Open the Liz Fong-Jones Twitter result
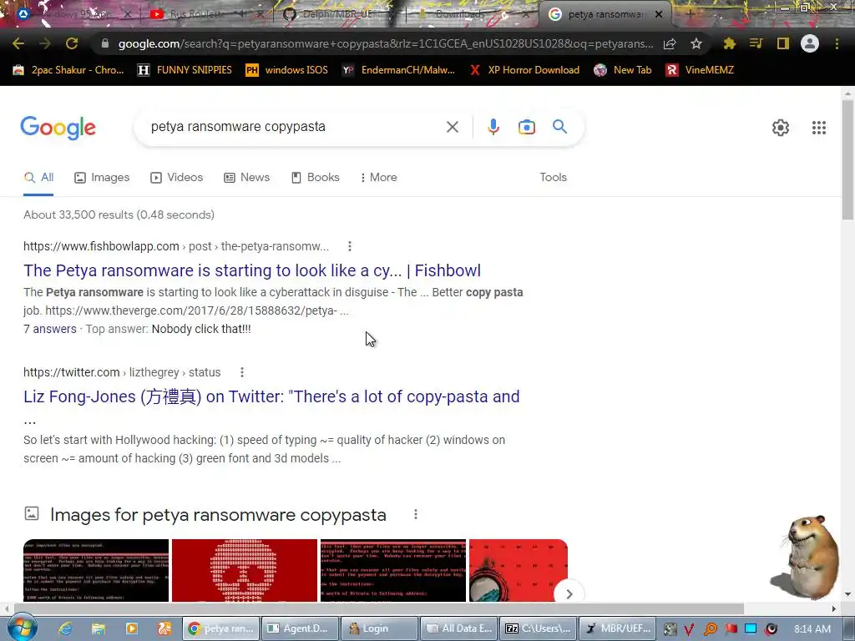855x641 pixels. pyautogui.click(x=271, y=396)
